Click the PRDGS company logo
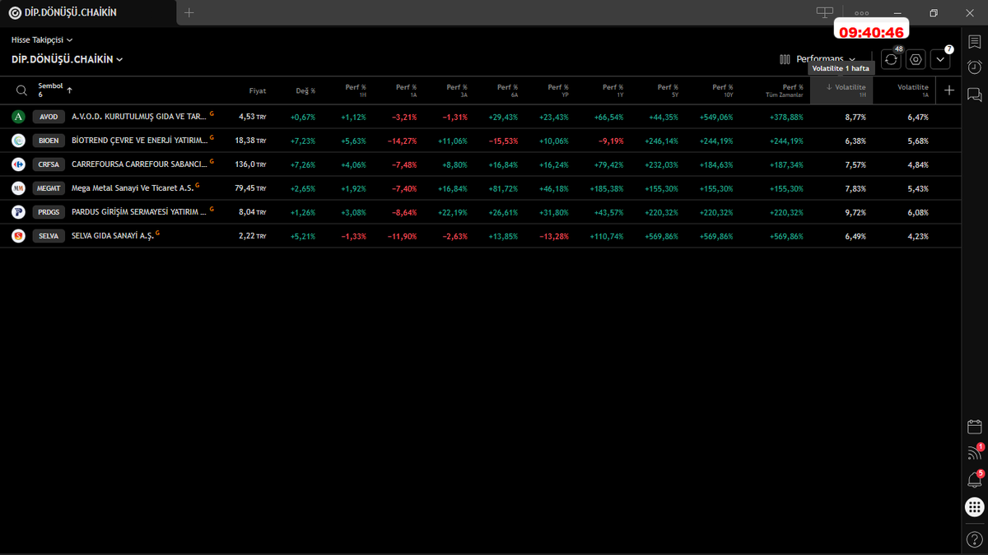 point(18,212)
